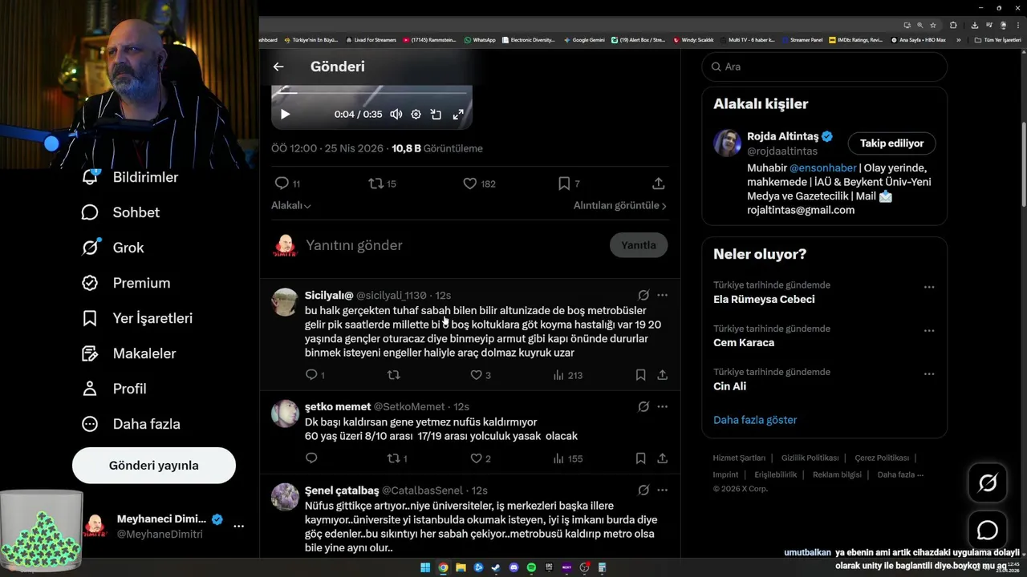Focus the Yanıtını gönder reply field
The width and height of the screenshot is (1027, 577).
453,245
